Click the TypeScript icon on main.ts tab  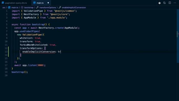pos(34,3)
